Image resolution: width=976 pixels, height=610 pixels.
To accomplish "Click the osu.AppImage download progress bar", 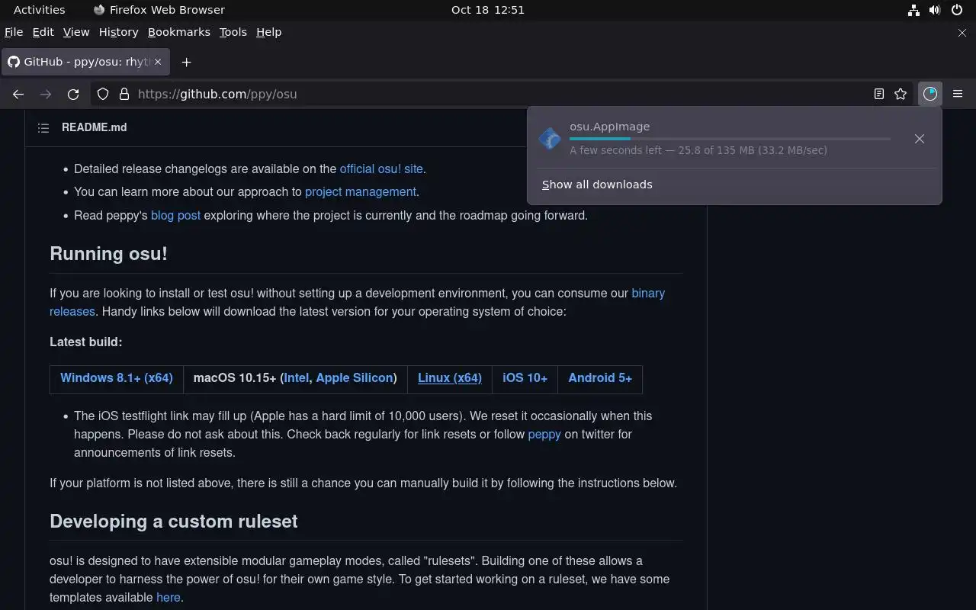I will pyautogui.click(x=730, y=139).
